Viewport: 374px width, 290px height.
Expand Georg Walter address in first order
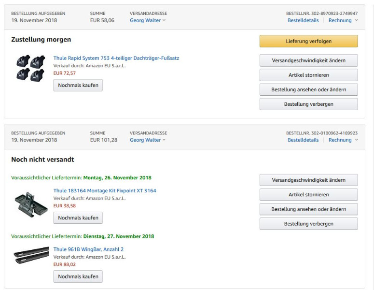coord(148,20)
